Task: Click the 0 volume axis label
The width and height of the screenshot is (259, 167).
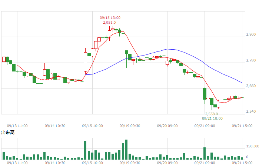Action: coord(247,157)
